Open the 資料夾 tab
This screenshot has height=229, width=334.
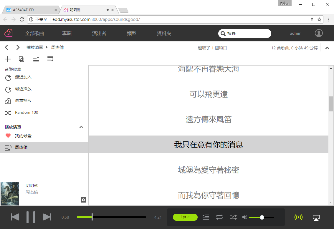[164, 34]
